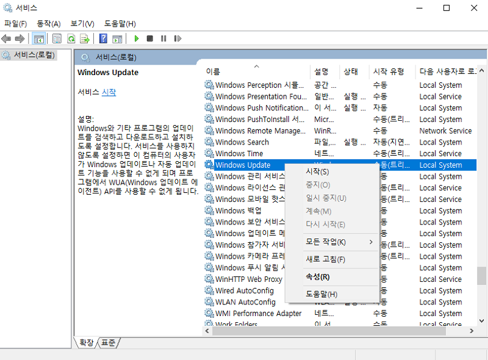Choose 새로 고침 in the context menu
This screenshot has height=360, width=488.
325,259
